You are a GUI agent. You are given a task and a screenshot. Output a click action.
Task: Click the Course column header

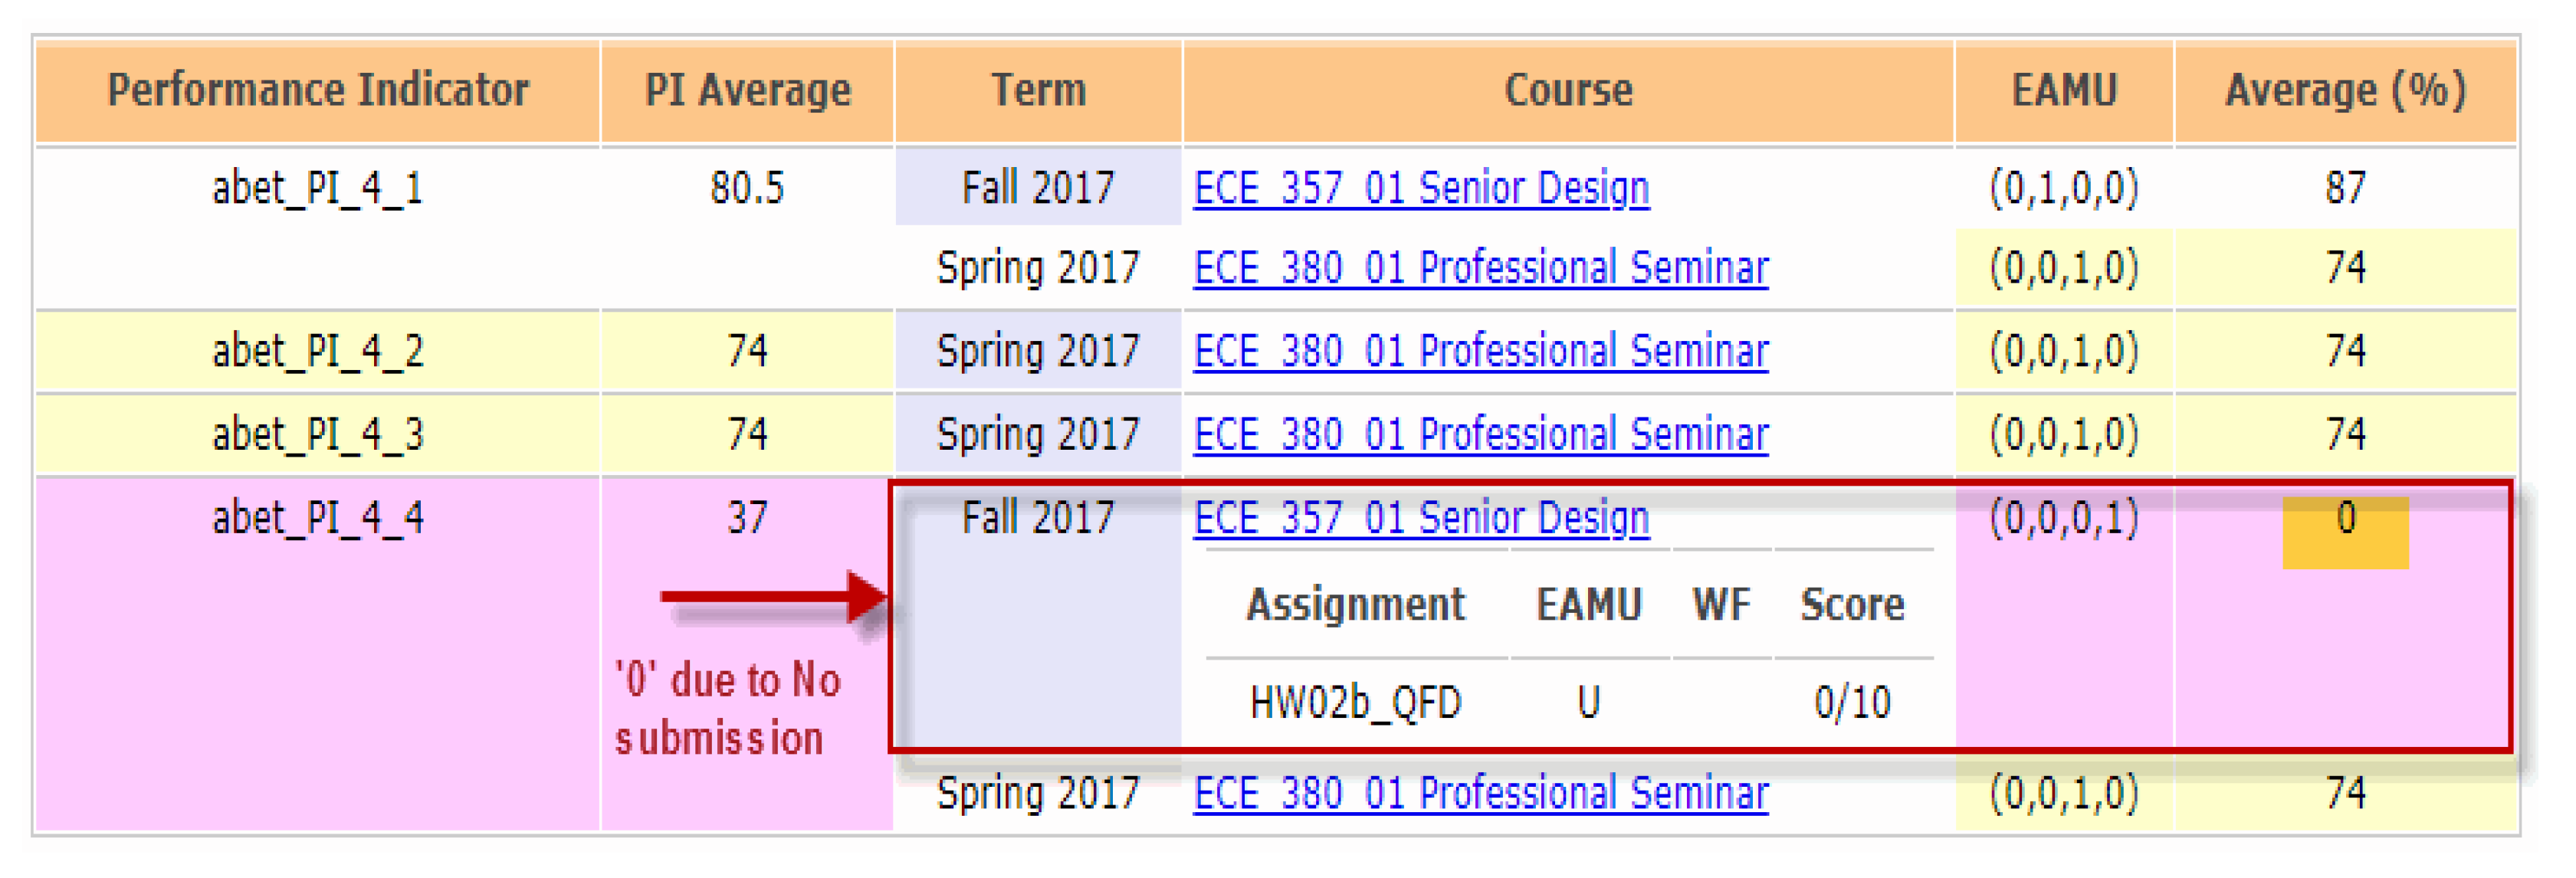1568,91
